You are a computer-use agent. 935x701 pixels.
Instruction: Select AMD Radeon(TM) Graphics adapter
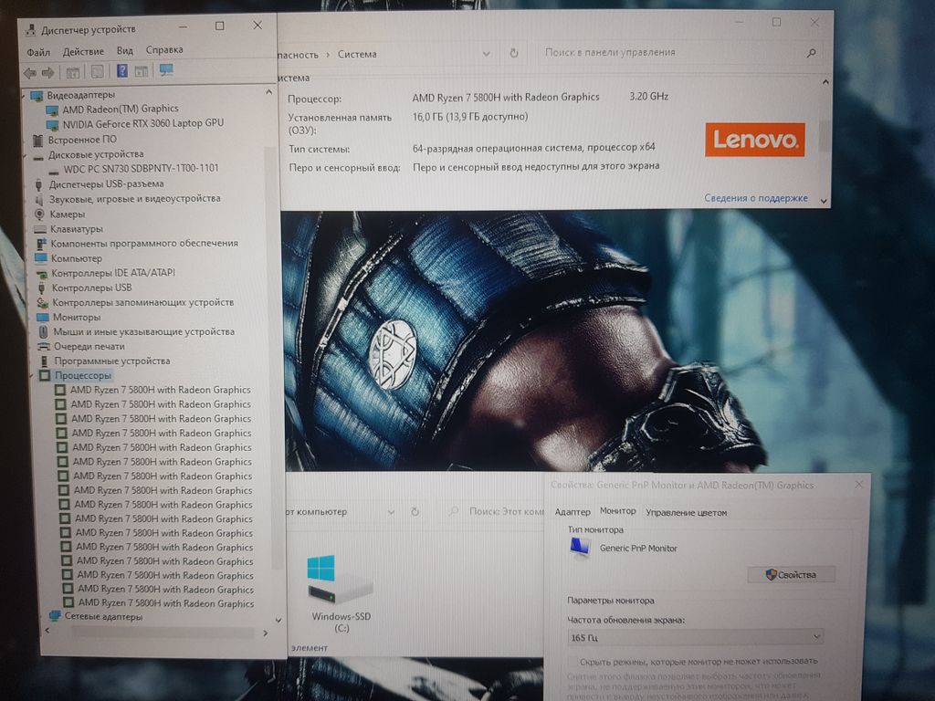[x=121, y=110]
